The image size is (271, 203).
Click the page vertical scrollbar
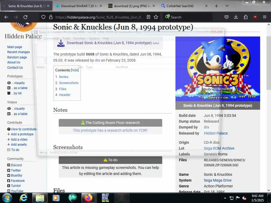click(269, 63)
